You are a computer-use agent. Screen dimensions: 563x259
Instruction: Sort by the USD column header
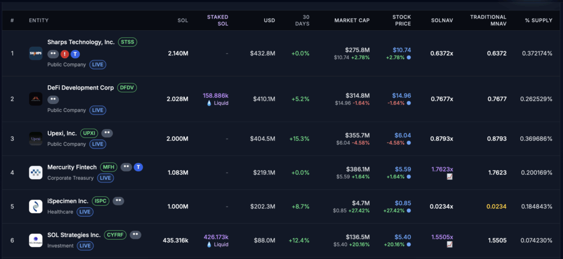pyautogui.click(x=269, y=20)
